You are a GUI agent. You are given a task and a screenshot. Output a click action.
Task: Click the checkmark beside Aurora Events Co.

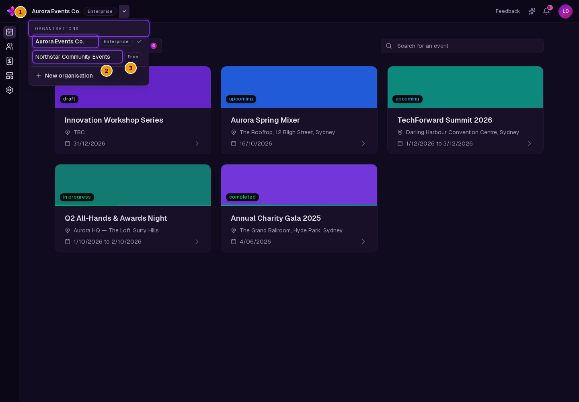coord(140,41)
